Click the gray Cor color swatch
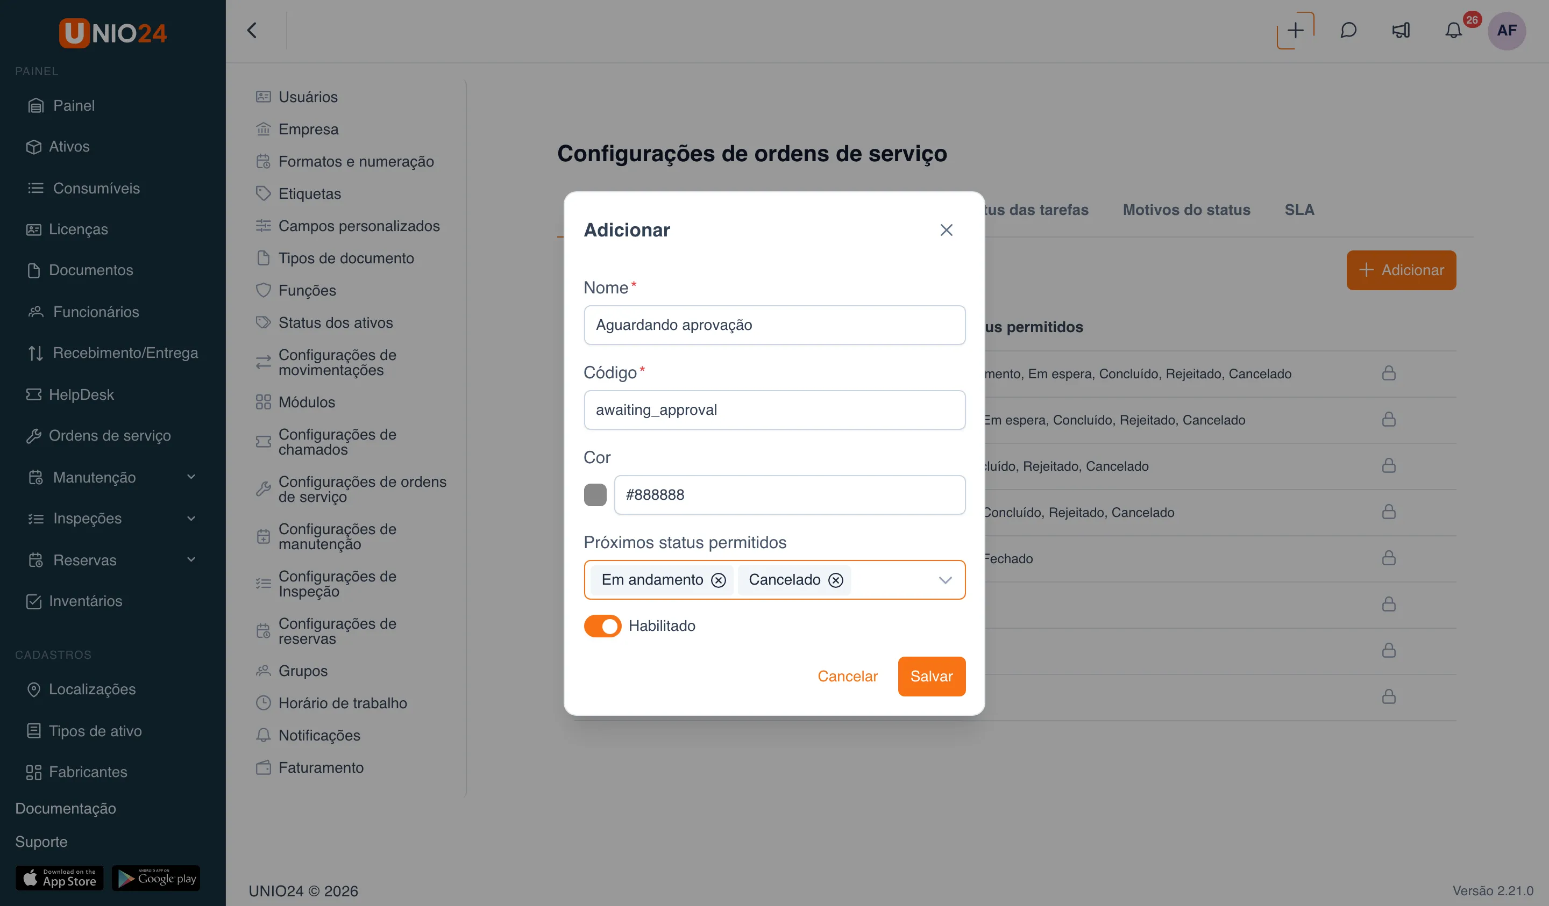This screenshot has width=1549, height=906. [595, 495]
